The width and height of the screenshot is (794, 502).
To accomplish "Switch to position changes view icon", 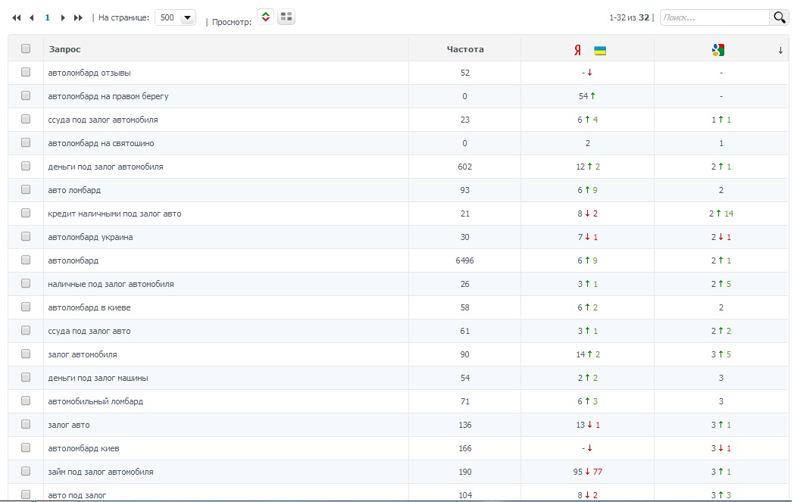I will tap(265, 17).
